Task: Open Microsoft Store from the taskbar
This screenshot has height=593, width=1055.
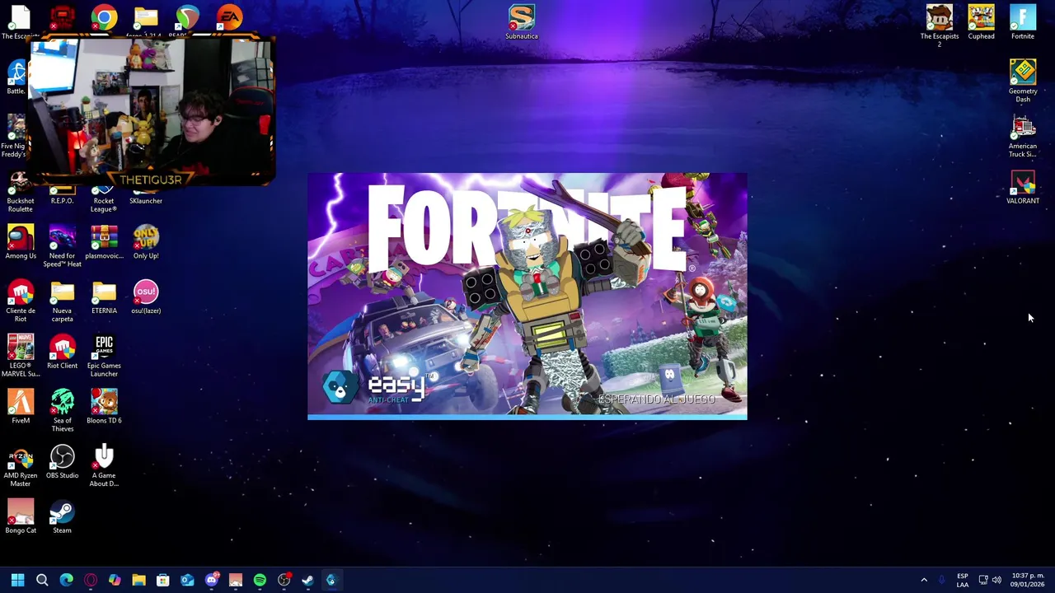Action: pos(163,580)
